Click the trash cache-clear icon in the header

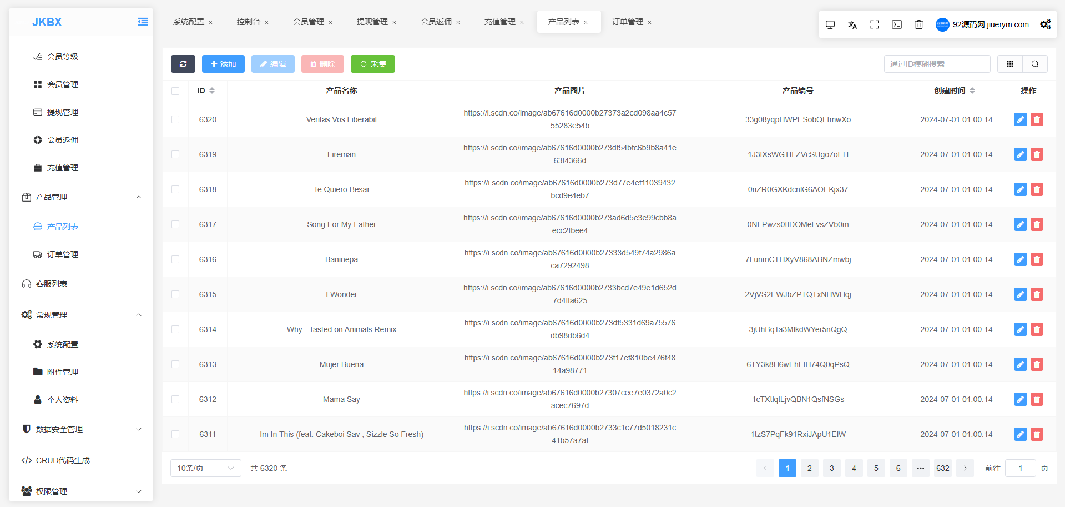pyautogui.click(x=919, y=24)
